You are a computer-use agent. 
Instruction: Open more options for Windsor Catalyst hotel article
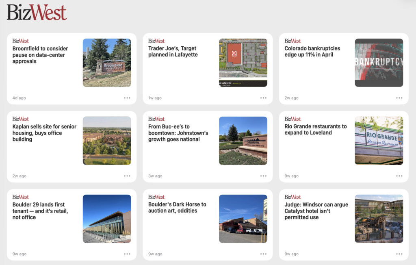[x=399, y=254]
